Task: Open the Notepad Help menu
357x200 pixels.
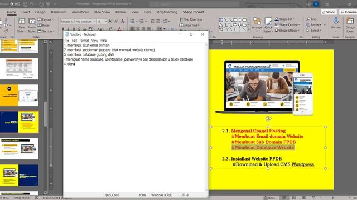Action: tap(104, 41)
